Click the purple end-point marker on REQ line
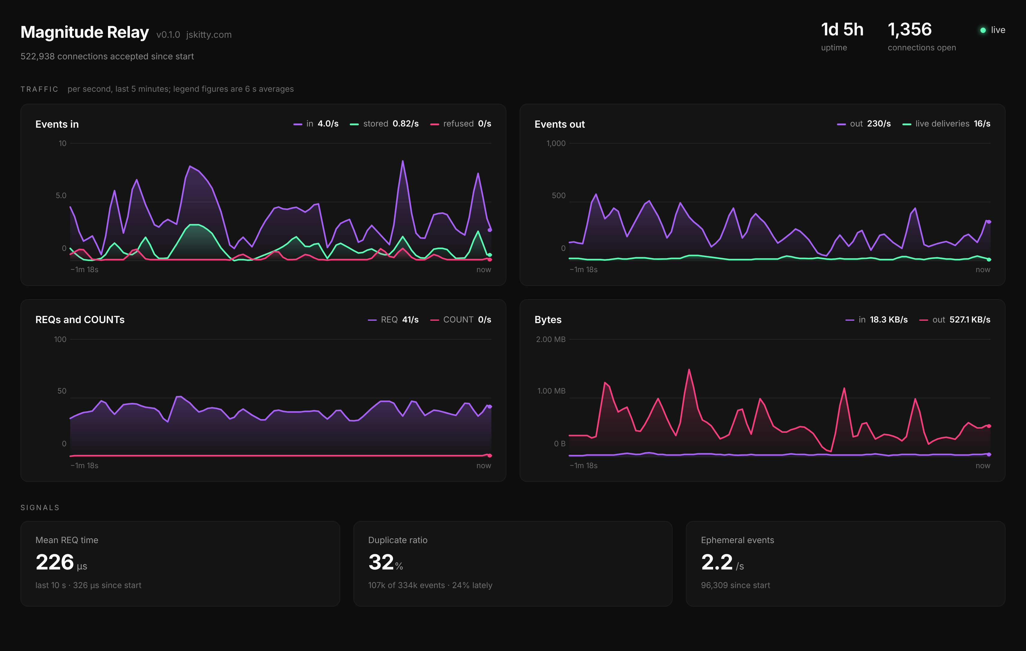Viewport: 1026px width, 651px height. click(490, 407)
